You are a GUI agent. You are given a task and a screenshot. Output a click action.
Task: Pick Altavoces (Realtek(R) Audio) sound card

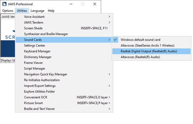coord(140,57)
